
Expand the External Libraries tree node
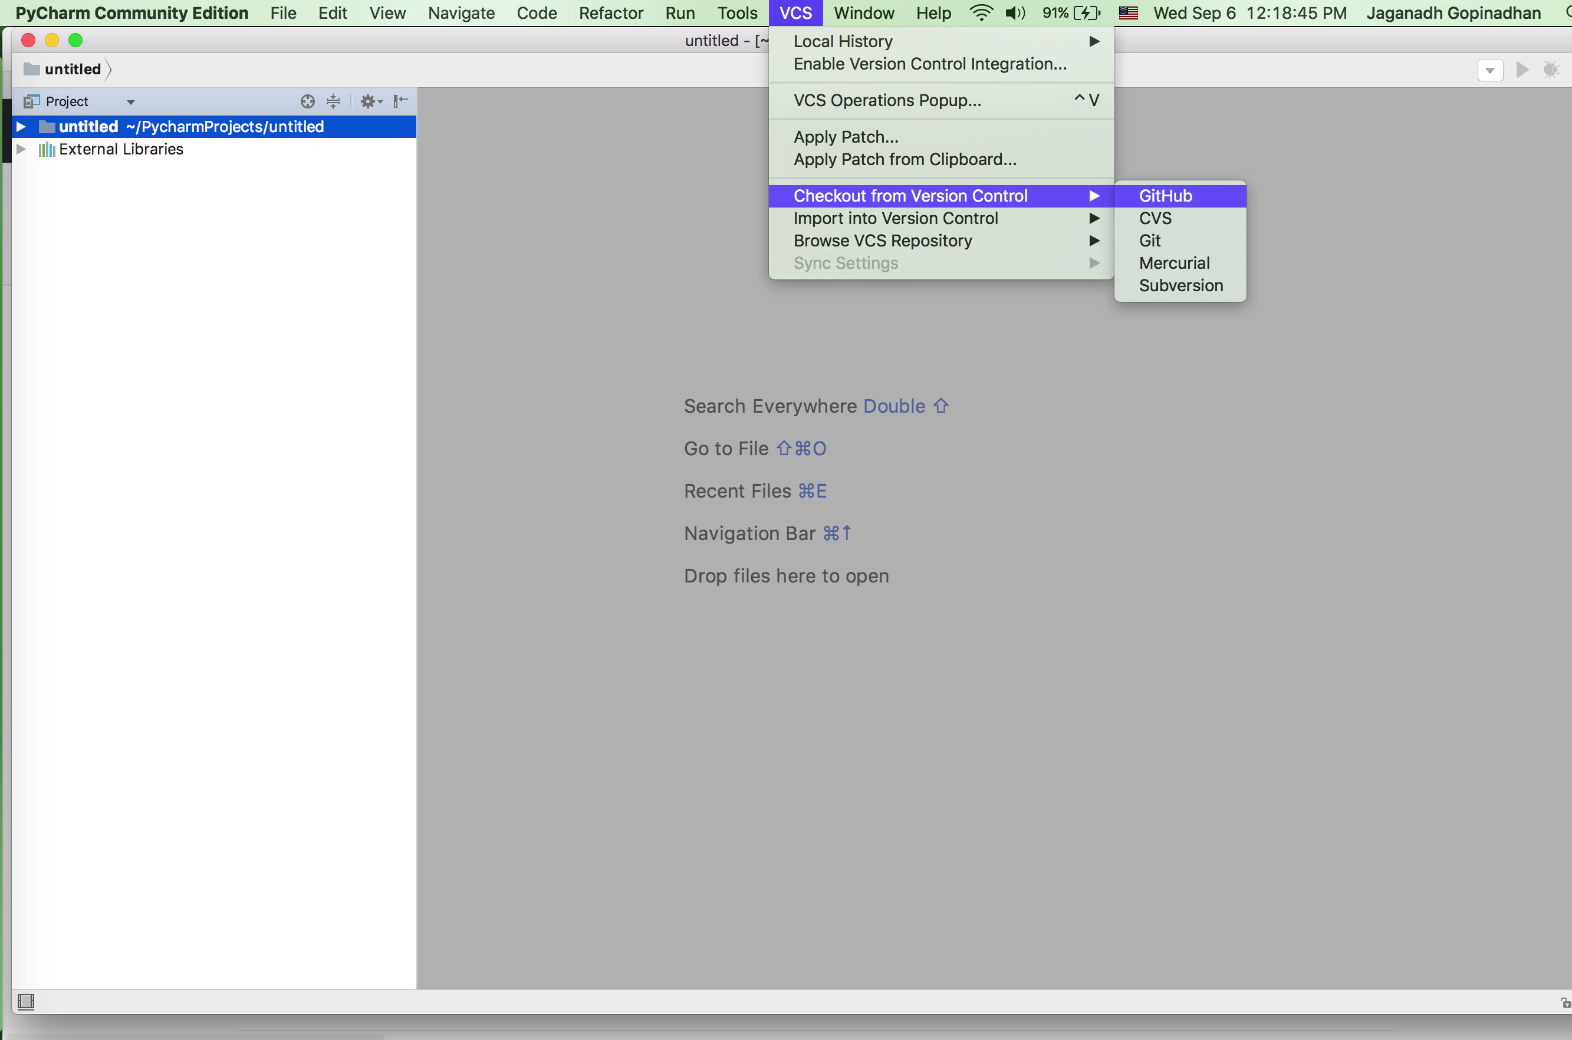[x=21, y=149]
